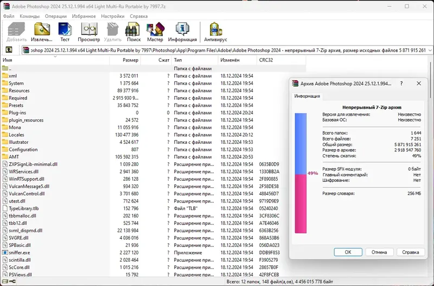
Task: Click the AMT folder icon
Action: 5,157
